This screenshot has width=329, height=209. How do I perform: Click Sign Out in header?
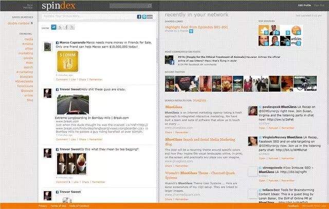pyautogui.click(x=319, y=5)
